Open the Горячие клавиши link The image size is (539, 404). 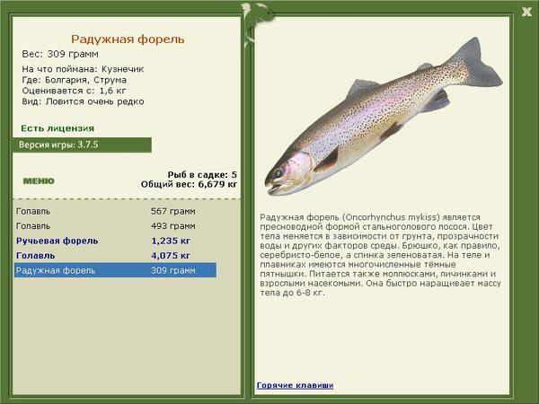295,385
